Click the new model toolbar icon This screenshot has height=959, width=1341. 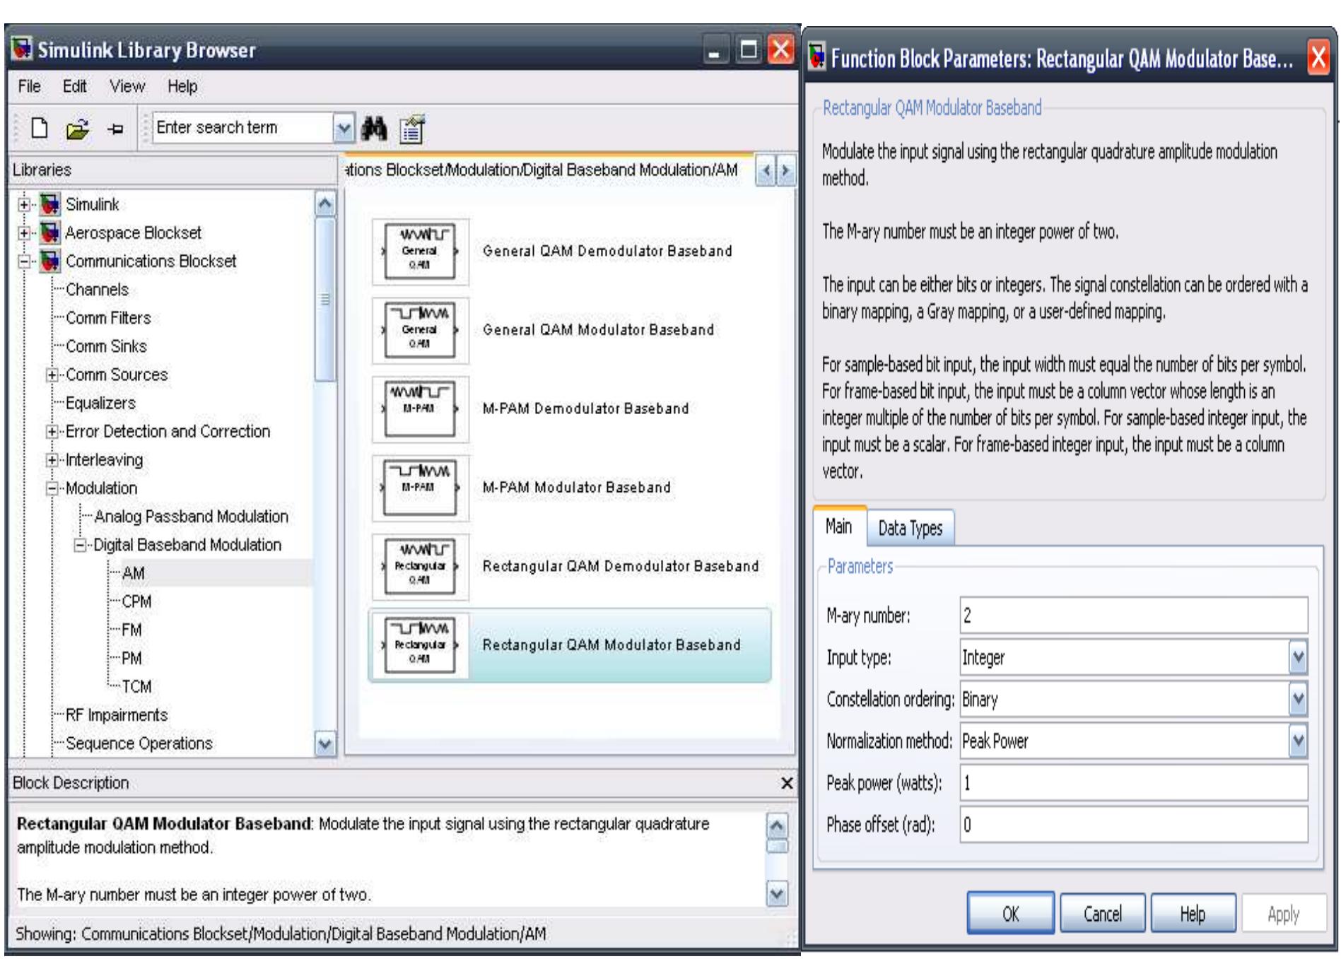(40, 128)
